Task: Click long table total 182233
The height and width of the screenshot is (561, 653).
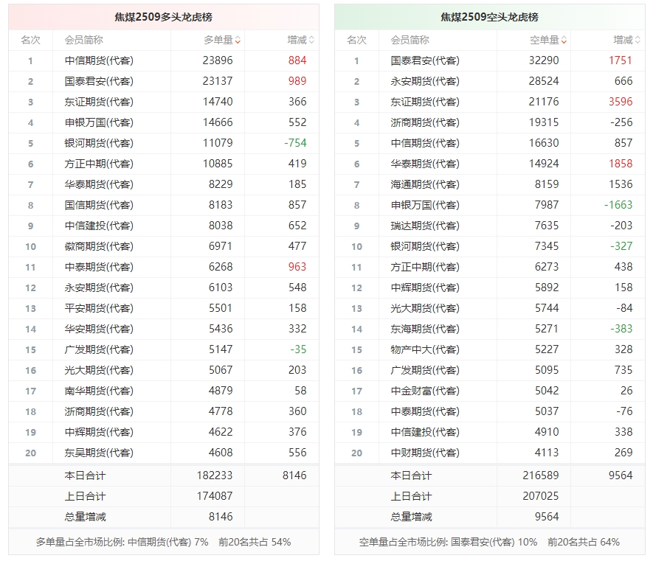Action: [x=215, y=475]
